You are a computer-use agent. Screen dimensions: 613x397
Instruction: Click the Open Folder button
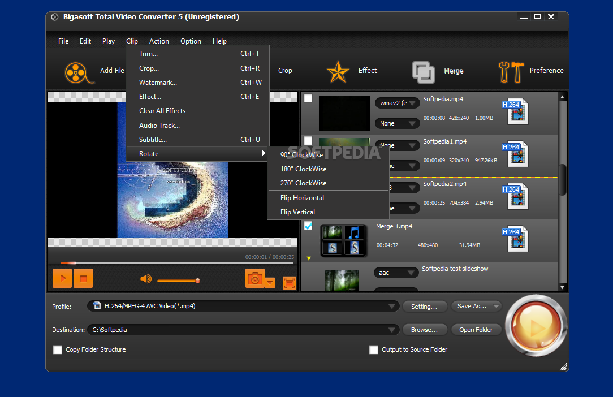pyautogui.click(x=476, y=330)
